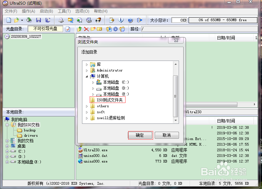Click the 不可引导光盘 field
The image size is (262, 189).
(45, 29)
